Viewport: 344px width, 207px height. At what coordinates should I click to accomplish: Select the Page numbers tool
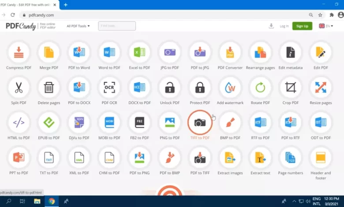point(290,158)
